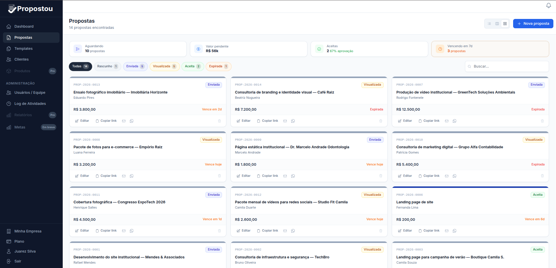This screenshot has height=268, width=556.
Task: Copy link for Studio Fit Camila proposal
Action: point(267,231)
